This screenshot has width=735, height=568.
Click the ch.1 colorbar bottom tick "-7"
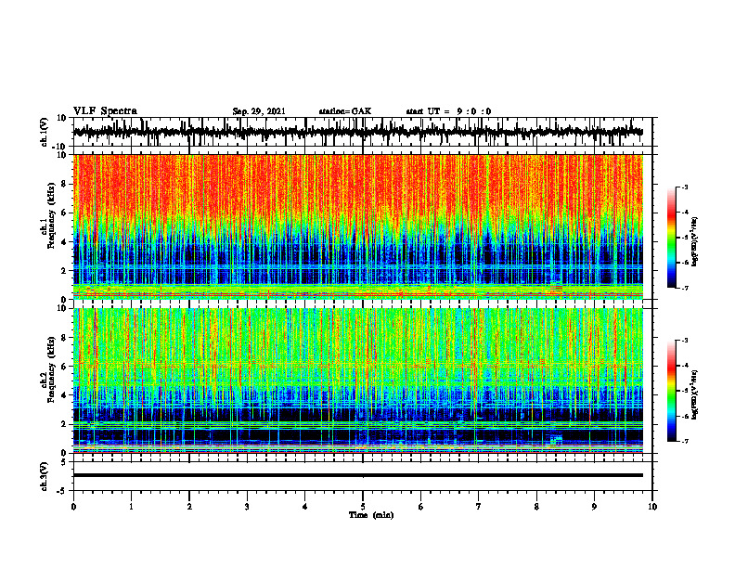684,288
